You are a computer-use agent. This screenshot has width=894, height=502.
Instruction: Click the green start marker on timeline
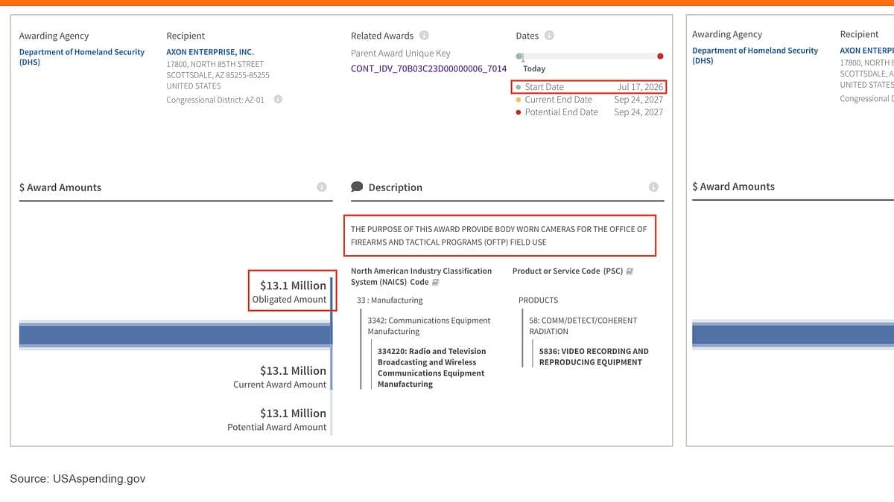(x=519, y=57)
